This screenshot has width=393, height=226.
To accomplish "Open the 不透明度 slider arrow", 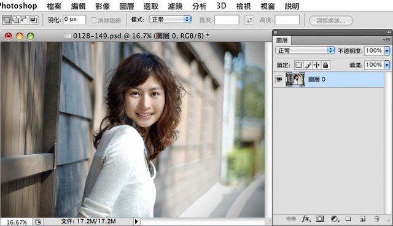I will pos(387,51).
